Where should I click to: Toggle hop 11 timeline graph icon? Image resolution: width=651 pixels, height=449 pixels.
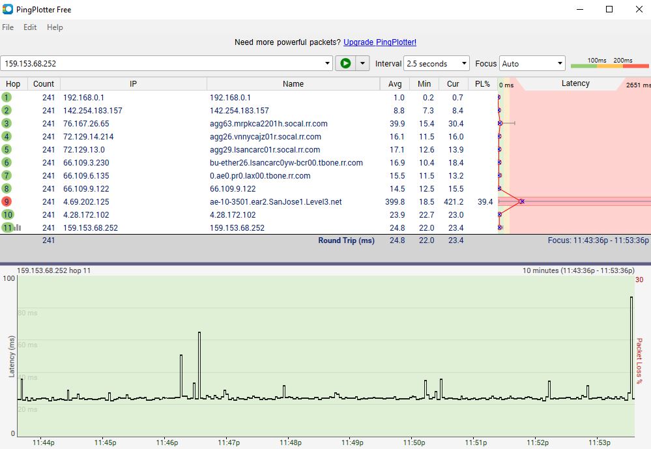pos(18,227)
